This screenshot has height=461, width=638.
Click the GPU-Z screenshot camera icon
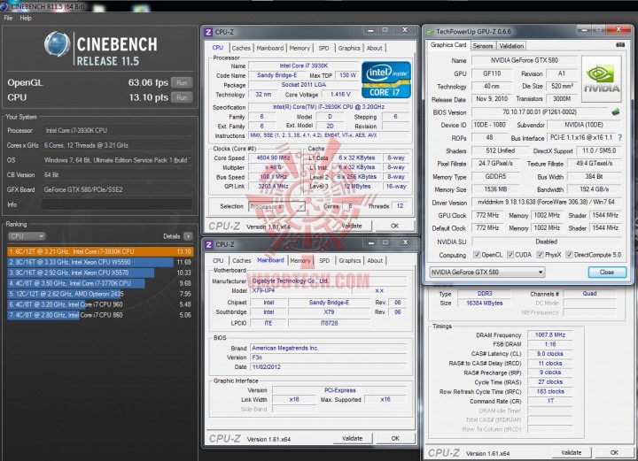click(x=620, y=44)
